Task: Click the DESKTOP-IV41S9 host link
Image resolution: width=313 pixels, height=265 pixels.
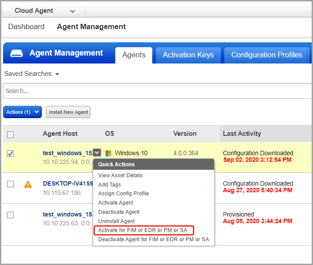Action: [x=68, y=183]
